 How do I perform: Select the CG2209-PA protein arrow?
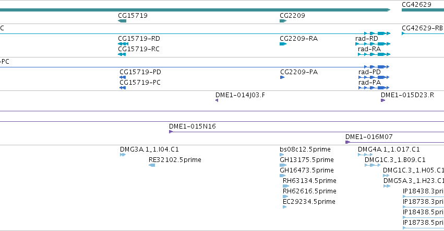(x=282, y=77)
